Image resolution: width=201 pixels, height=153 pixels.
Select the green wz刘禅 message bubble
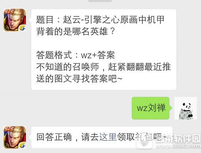(x=151, y=108)
